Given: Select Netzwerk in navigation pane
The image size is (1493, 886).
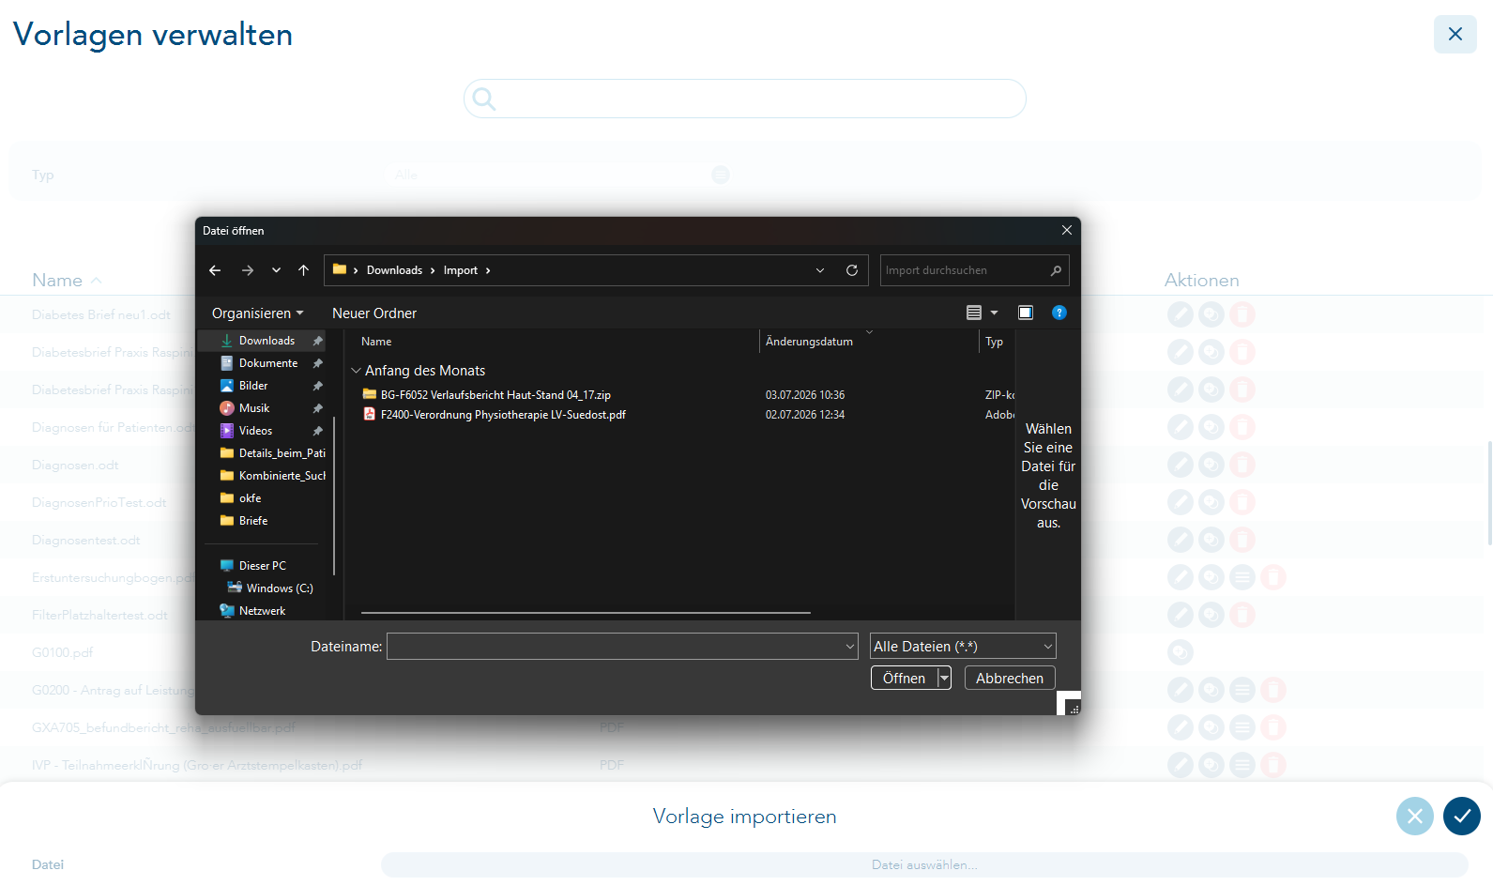Looking at the screenshot, I should 262,611.
